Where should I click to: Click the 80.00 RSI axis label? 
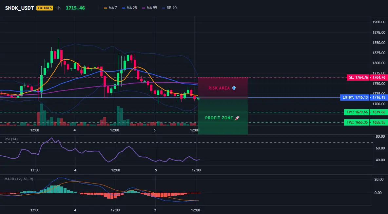pyautogui.click(x=380, y=136)
